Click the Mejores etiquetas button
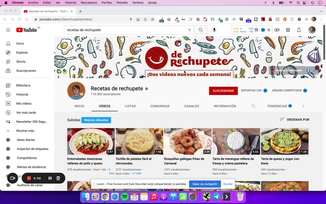This screenshot has height=204, width=326. 96,120
